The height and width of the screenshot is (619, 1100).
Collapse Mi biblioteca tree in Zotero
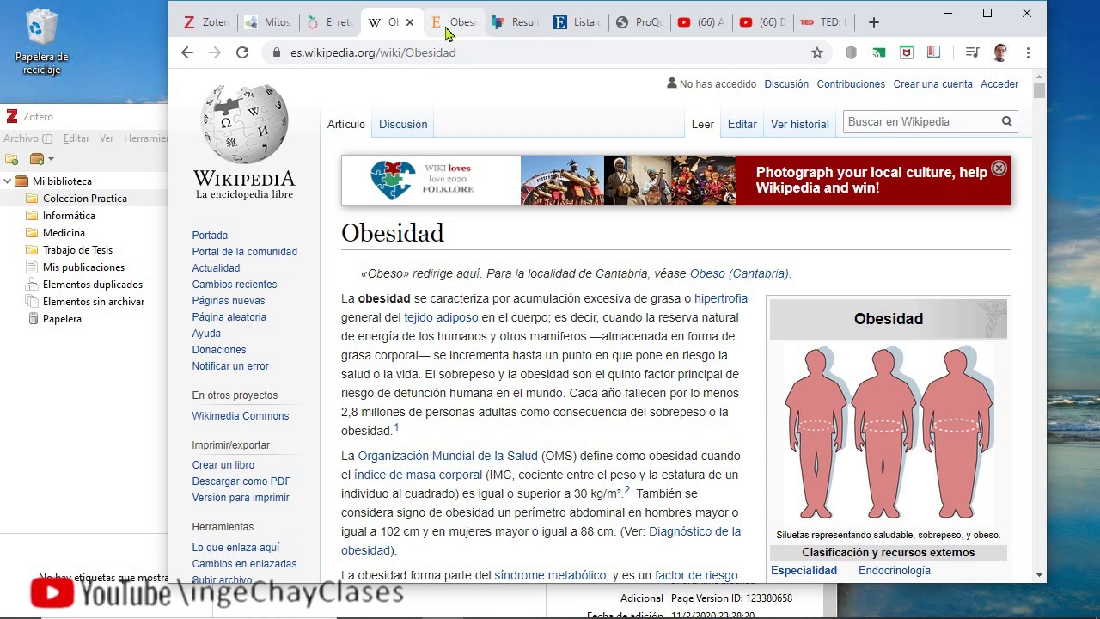7,181
